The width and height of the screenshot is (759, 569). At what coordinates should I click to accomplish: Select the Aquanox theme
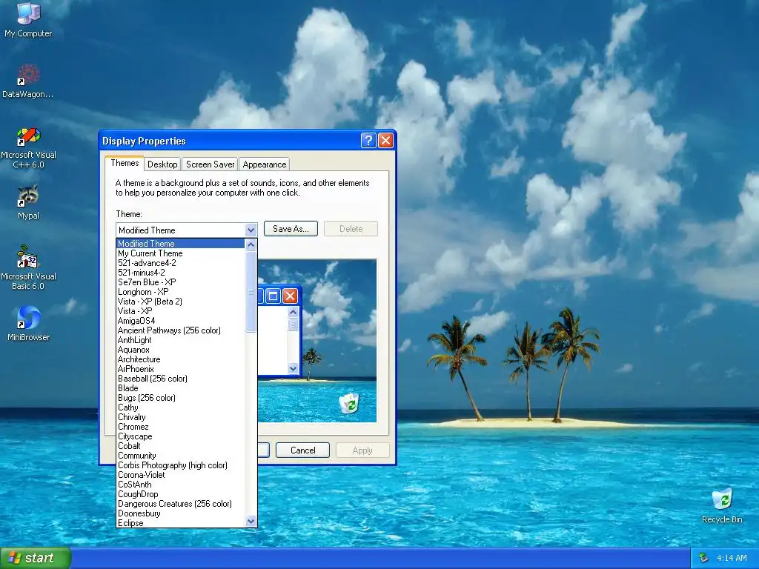[x=181, y=350]
